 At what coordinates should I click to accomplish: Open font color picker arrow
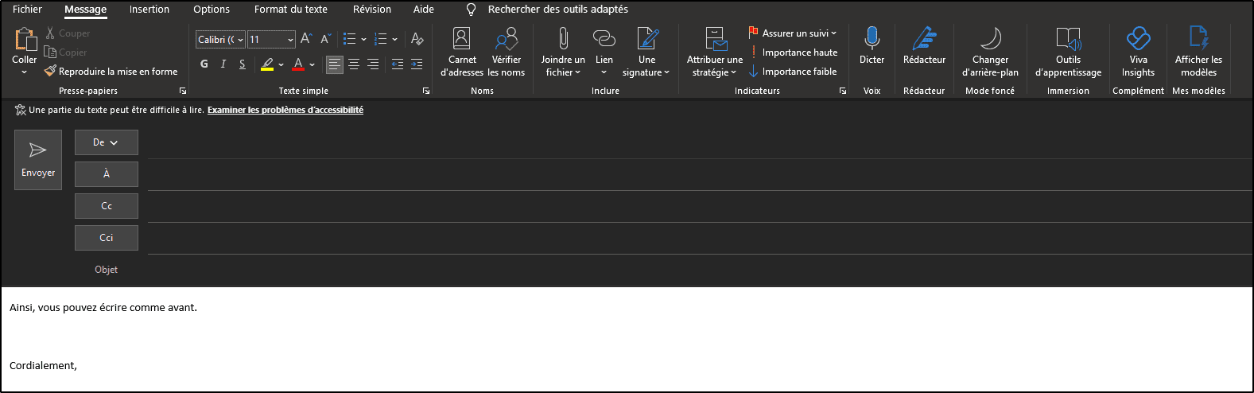312,64
